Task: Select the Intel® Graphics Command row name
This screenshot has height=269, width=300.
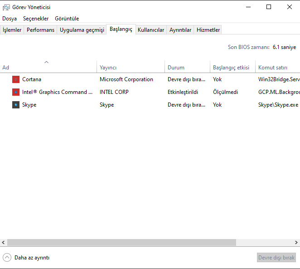Action: [57, 92]
